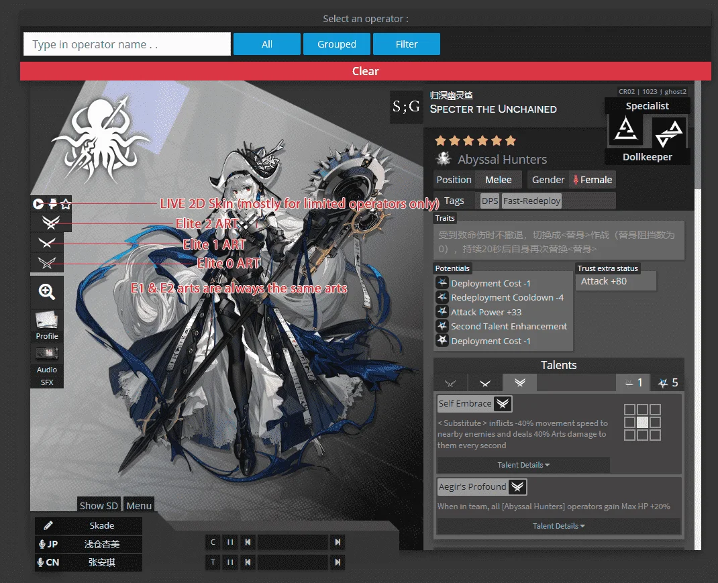Show the Elite 0 art icon

[47, 263]
